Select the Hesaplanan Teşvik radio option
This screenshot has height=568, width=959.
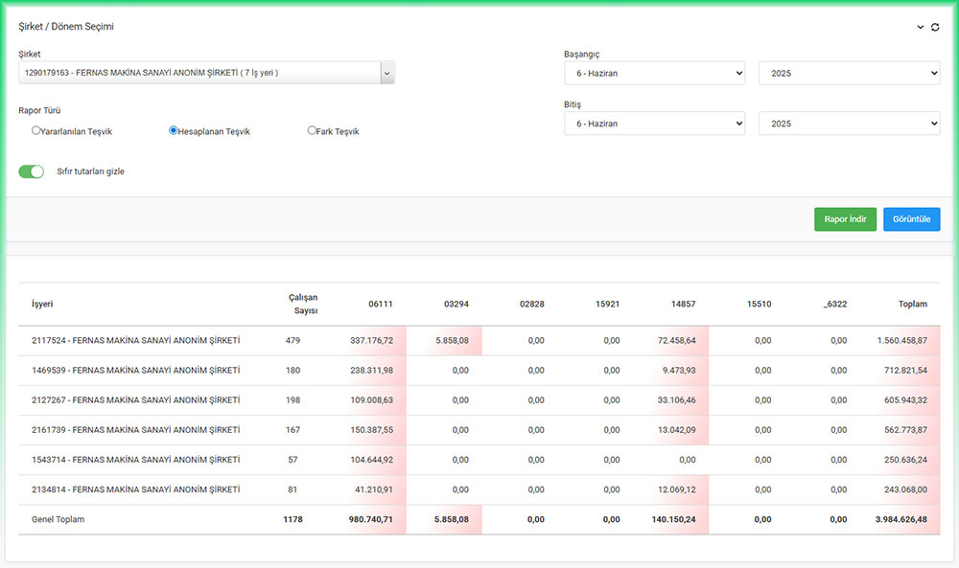click(x=174, y=130)
